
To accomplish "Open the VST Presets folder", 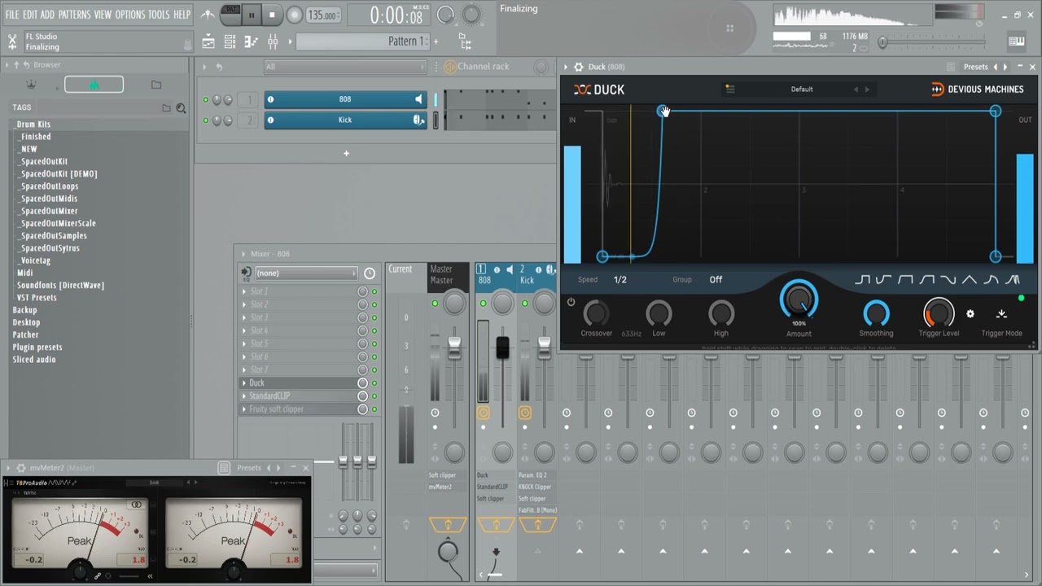I will [37, 297].
